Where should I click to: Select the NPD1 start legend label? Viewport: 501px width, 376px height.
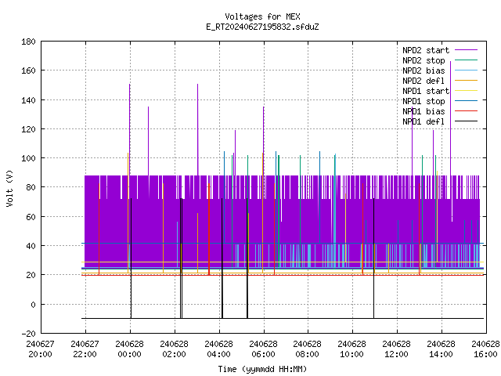[426, 91]
